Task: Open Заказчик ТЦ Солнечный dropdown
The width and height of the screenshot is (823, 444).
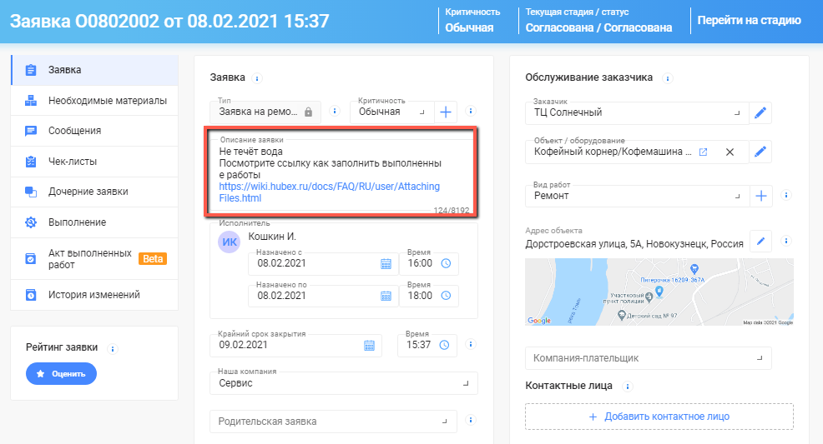Action: [637, 113]
